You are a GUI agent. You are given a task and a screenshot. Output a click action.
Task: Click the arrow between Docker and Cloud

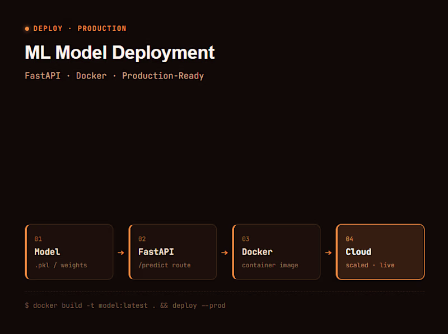(x=328, y=253)
